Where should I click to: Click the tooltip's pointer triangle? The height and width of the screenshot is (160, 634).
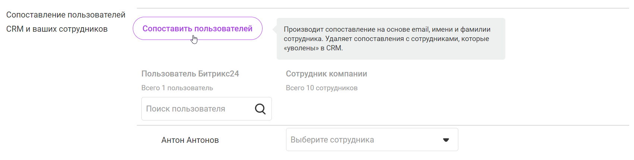(x=275, y=29)
